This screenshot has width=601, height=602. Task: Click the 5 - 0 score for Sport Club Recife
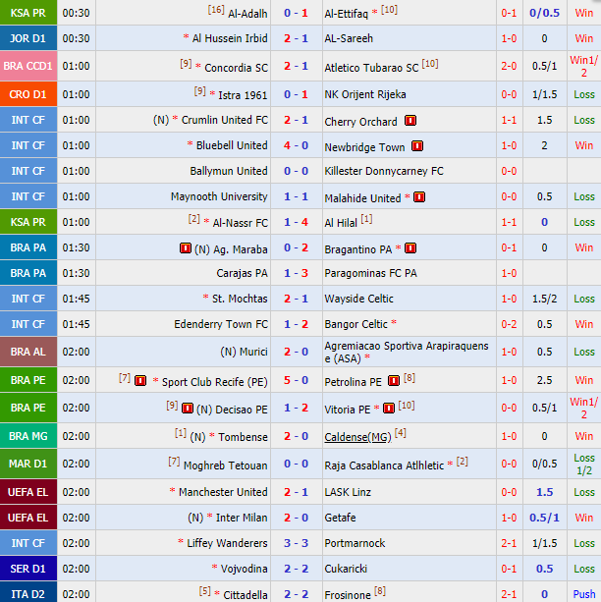pyautogui.click(x=297, y=380)
